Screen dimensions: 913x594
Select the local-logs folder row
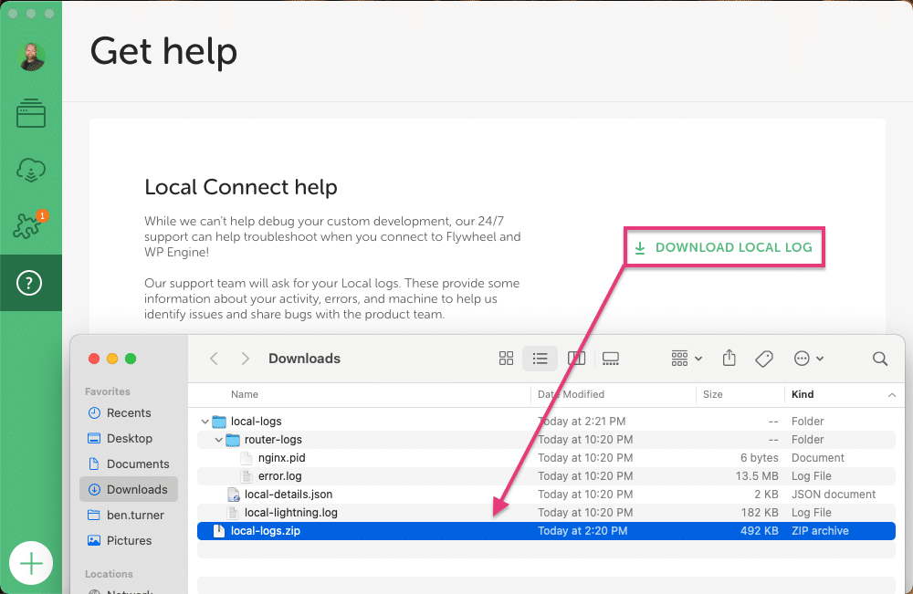546,422
